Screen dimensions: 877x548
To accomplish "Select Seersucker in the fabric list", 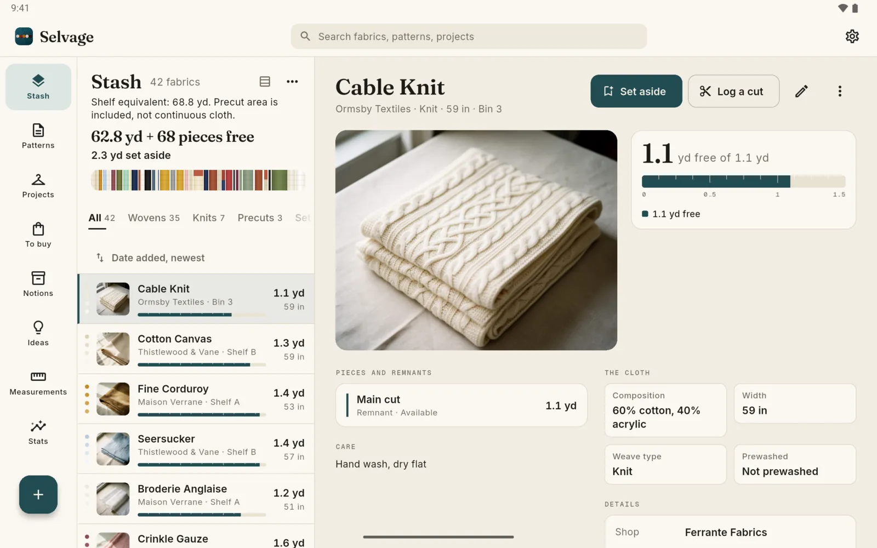I will (x=196, y=448).
